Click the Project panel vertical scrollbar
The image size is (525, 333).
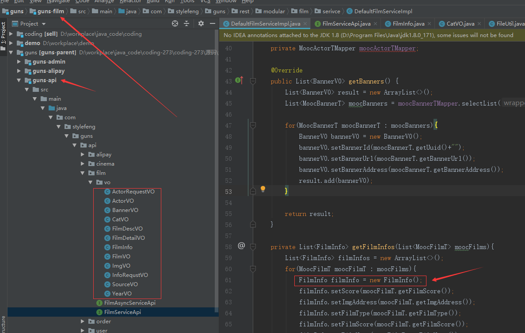(x=217, y=170)
